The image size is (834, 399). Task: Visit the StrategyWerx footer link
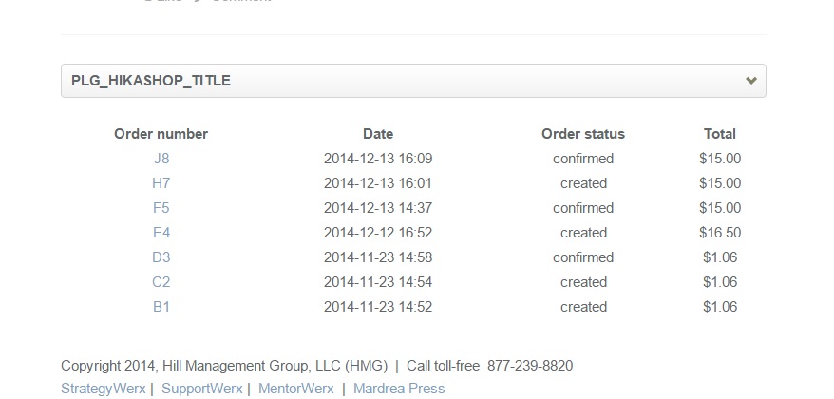click(104, 389)
